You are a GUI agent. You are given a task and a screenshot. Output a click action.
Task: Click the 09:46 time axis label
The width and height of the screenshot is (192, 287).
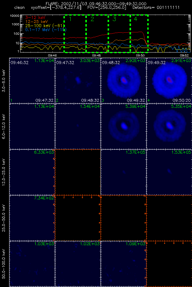coord(52,55)
